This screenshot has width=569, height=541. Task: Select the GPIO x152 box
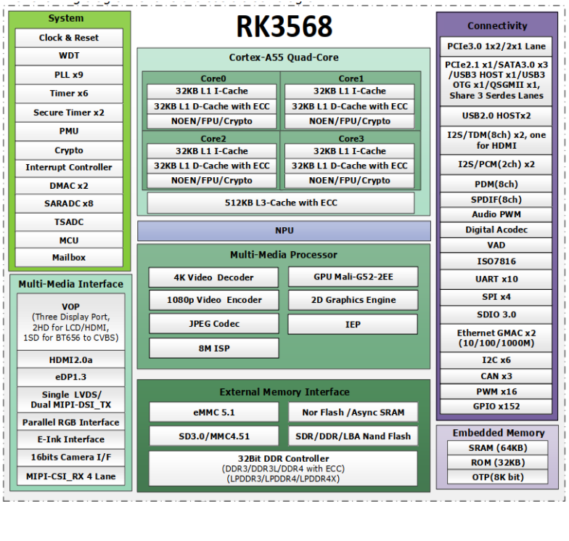[x=496, y=407]
